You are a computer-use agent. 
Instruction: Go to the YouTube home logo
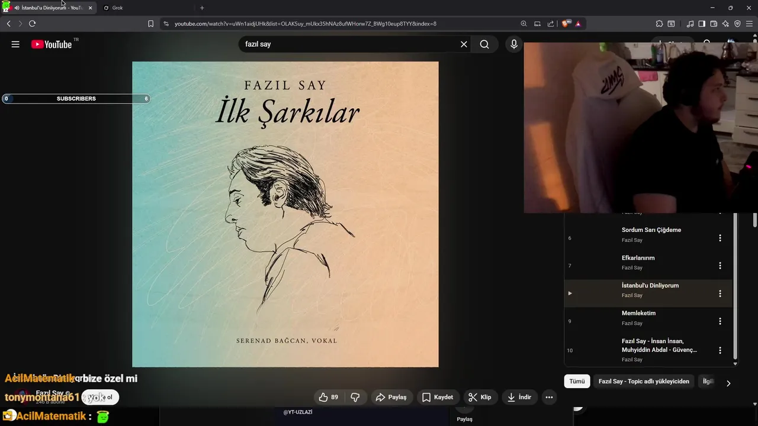pos(52,44)
